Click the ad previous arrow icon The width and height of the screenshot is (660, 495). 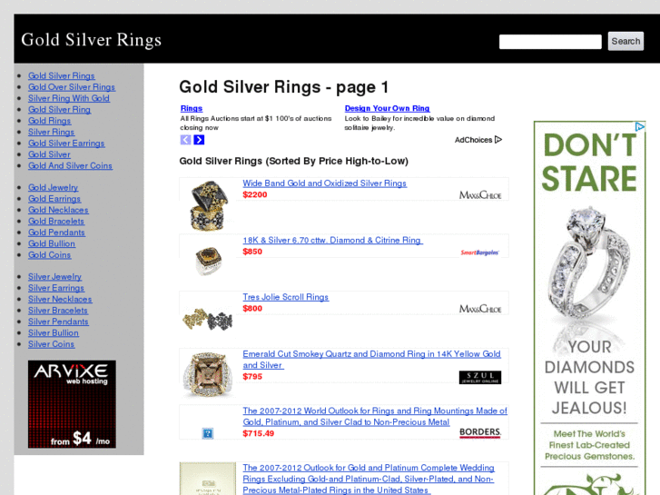tap(185, 140)
